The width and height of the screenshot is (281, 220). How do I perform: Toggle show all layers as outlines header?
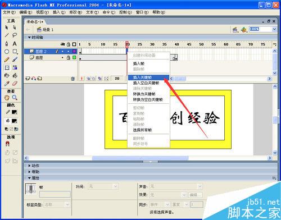[x=74, y=44]
